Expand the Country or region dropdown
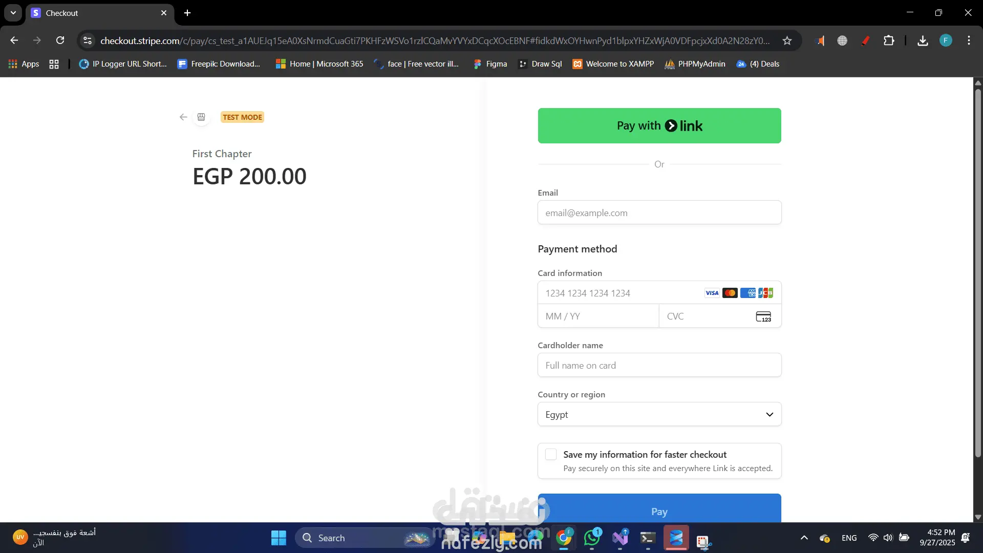 click(659, 414)
